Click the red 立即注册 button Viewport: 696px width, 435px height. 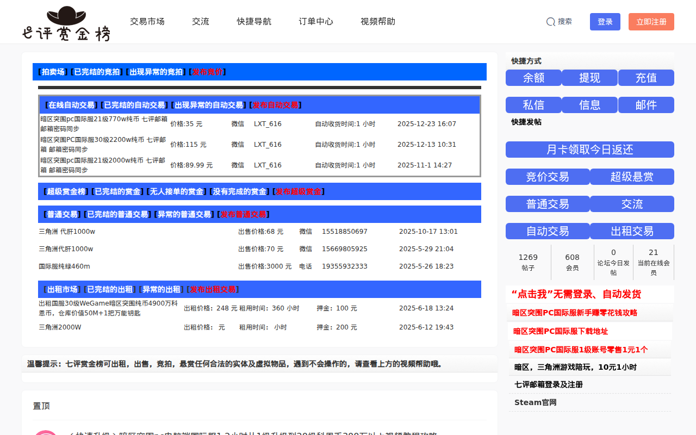(x=651, y=22)
